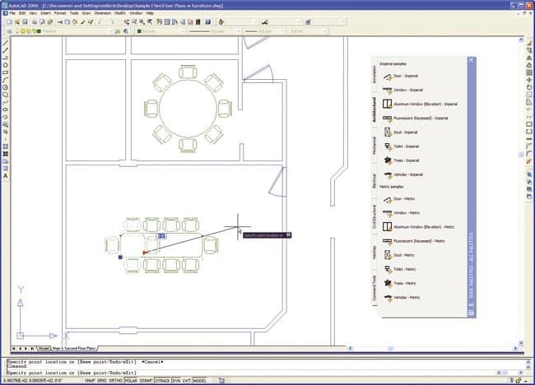Toggle OTRACK in the status bar
The width and height of the screenshot is (535, 385).
tap(162, 380)
